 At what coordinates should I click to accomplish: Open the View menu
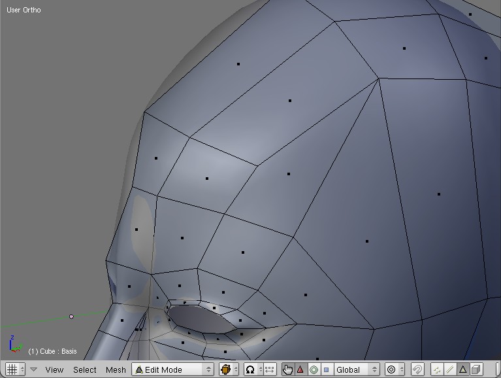[x=54, y=369]
